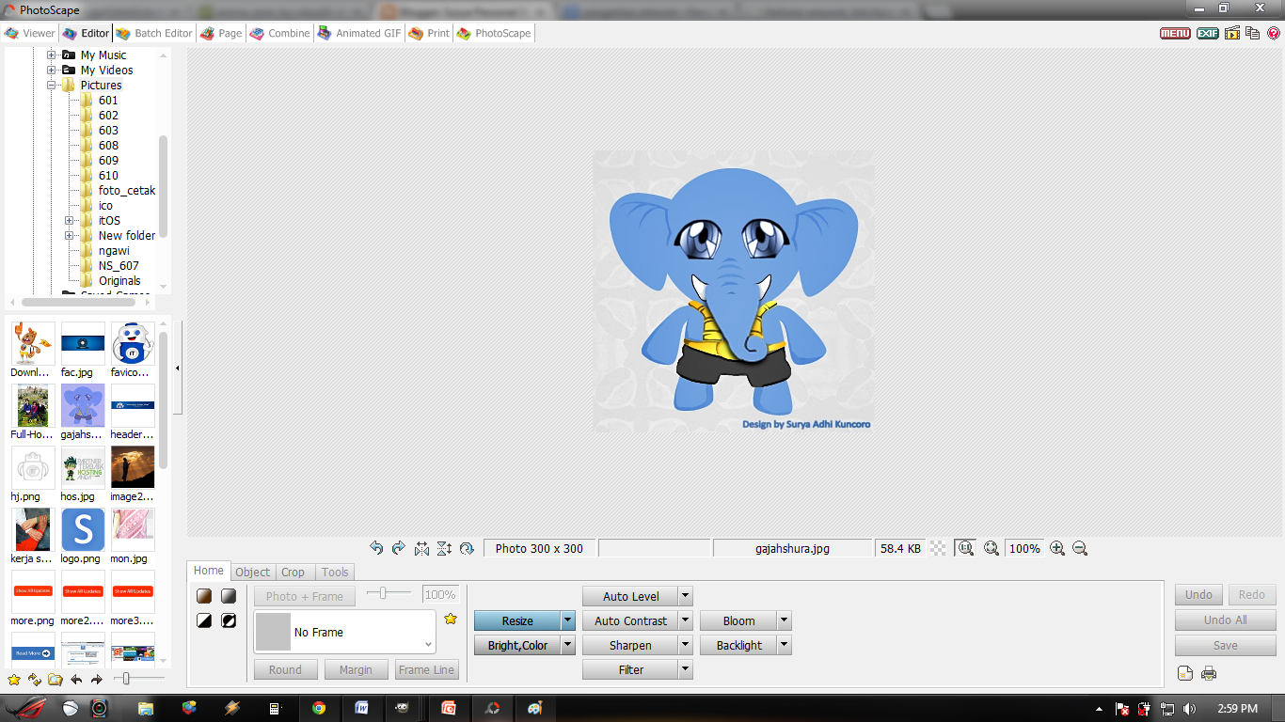Viewport: 1285px width, 722px height.
Task: Select the Object tab
Action: 252,572
